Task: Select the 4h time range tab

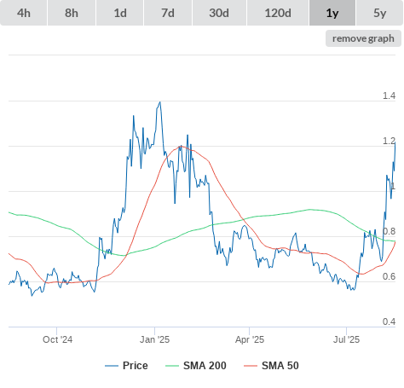Action: coord(24,13)
